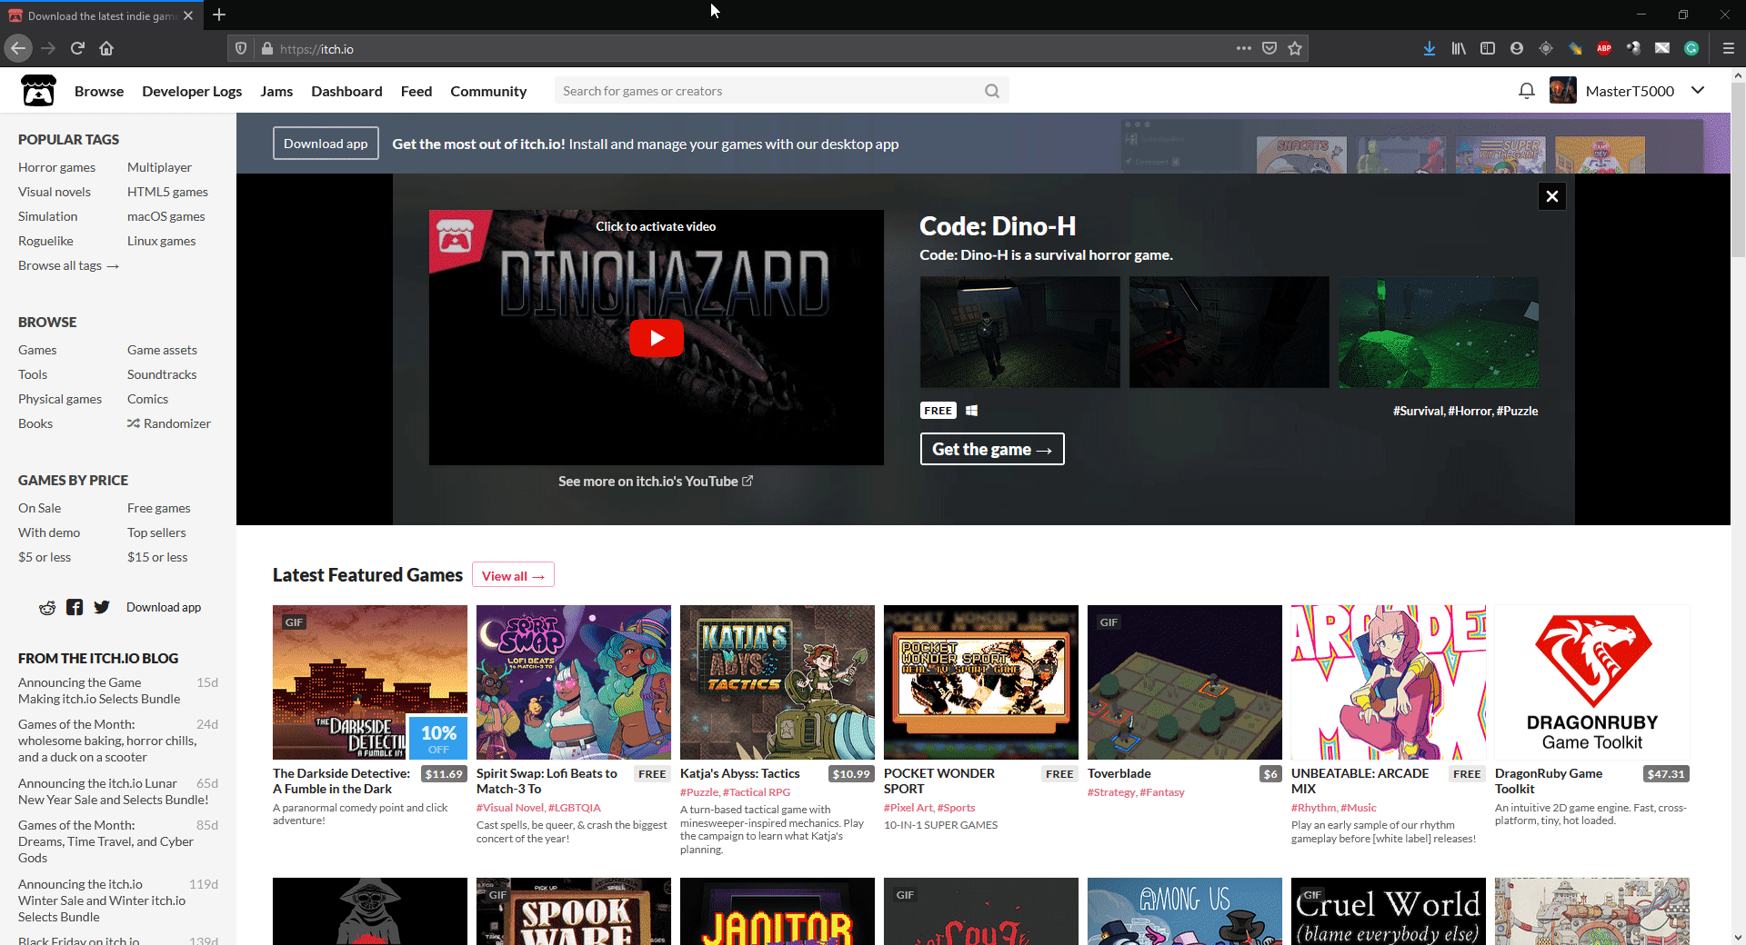This screenshot has height=945, width=1746.
Task: Open the Firefox hamburger menu
Action: pyautogui.click(x=1729, y=48)
